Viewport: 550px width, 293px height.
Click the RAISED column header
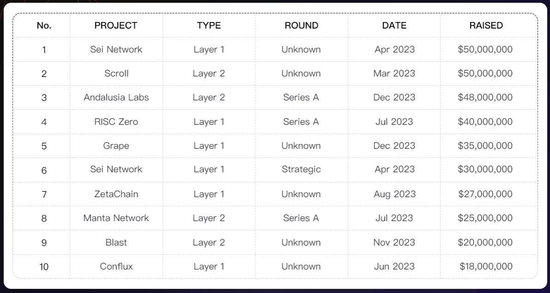coord(486,25)
